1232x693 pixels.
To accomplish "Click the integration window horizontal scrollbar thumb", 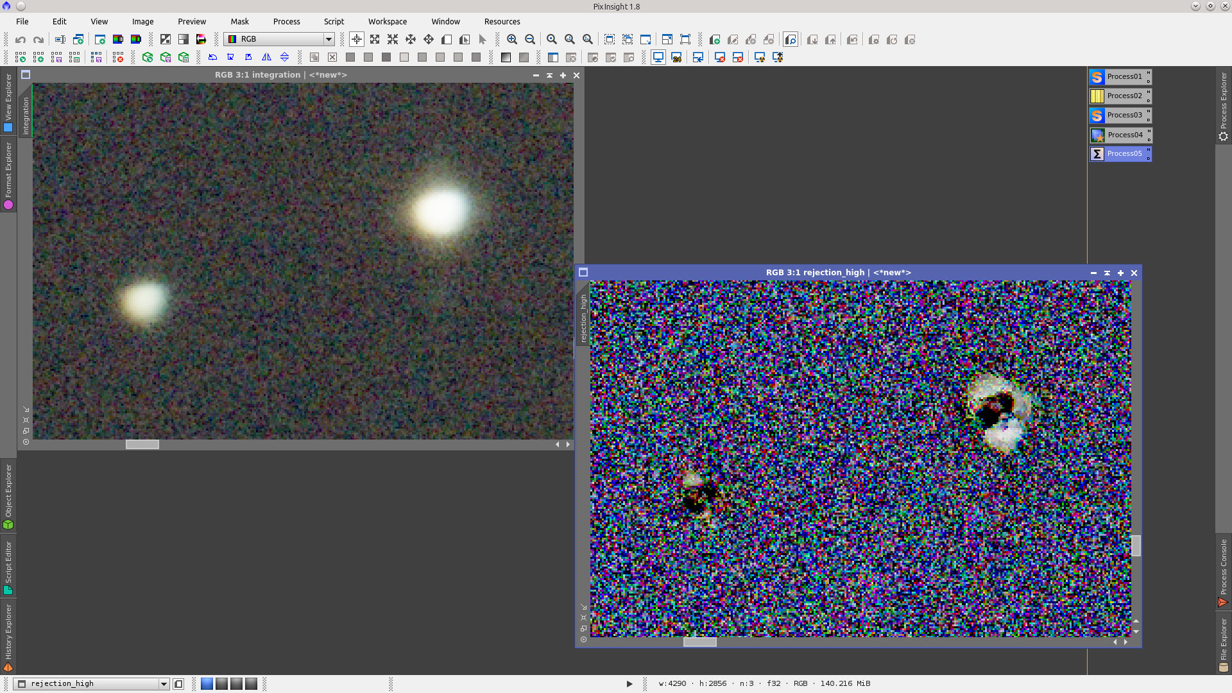I will (x=142, y=445).
